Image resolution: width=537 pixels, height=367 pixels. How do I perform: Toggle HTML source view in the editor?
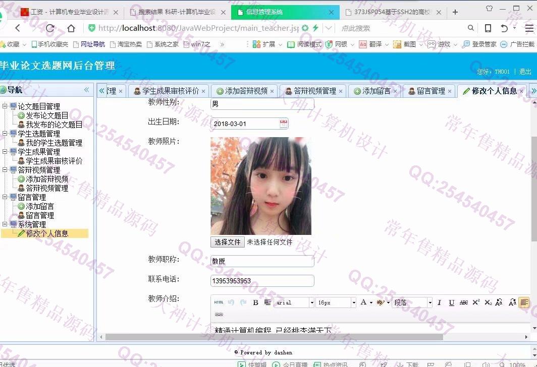tap(219, 302)
